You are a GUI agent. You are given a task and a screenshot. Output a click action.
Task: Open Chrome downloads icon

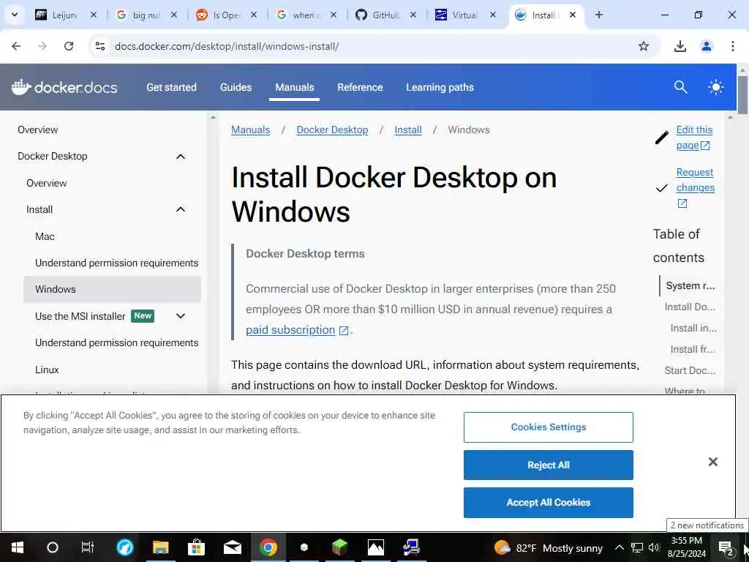680,46
